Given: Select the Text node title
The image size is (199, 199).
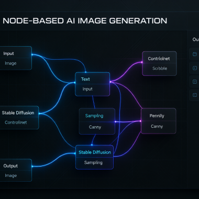Looking at the screenshot, I should 85,79.
